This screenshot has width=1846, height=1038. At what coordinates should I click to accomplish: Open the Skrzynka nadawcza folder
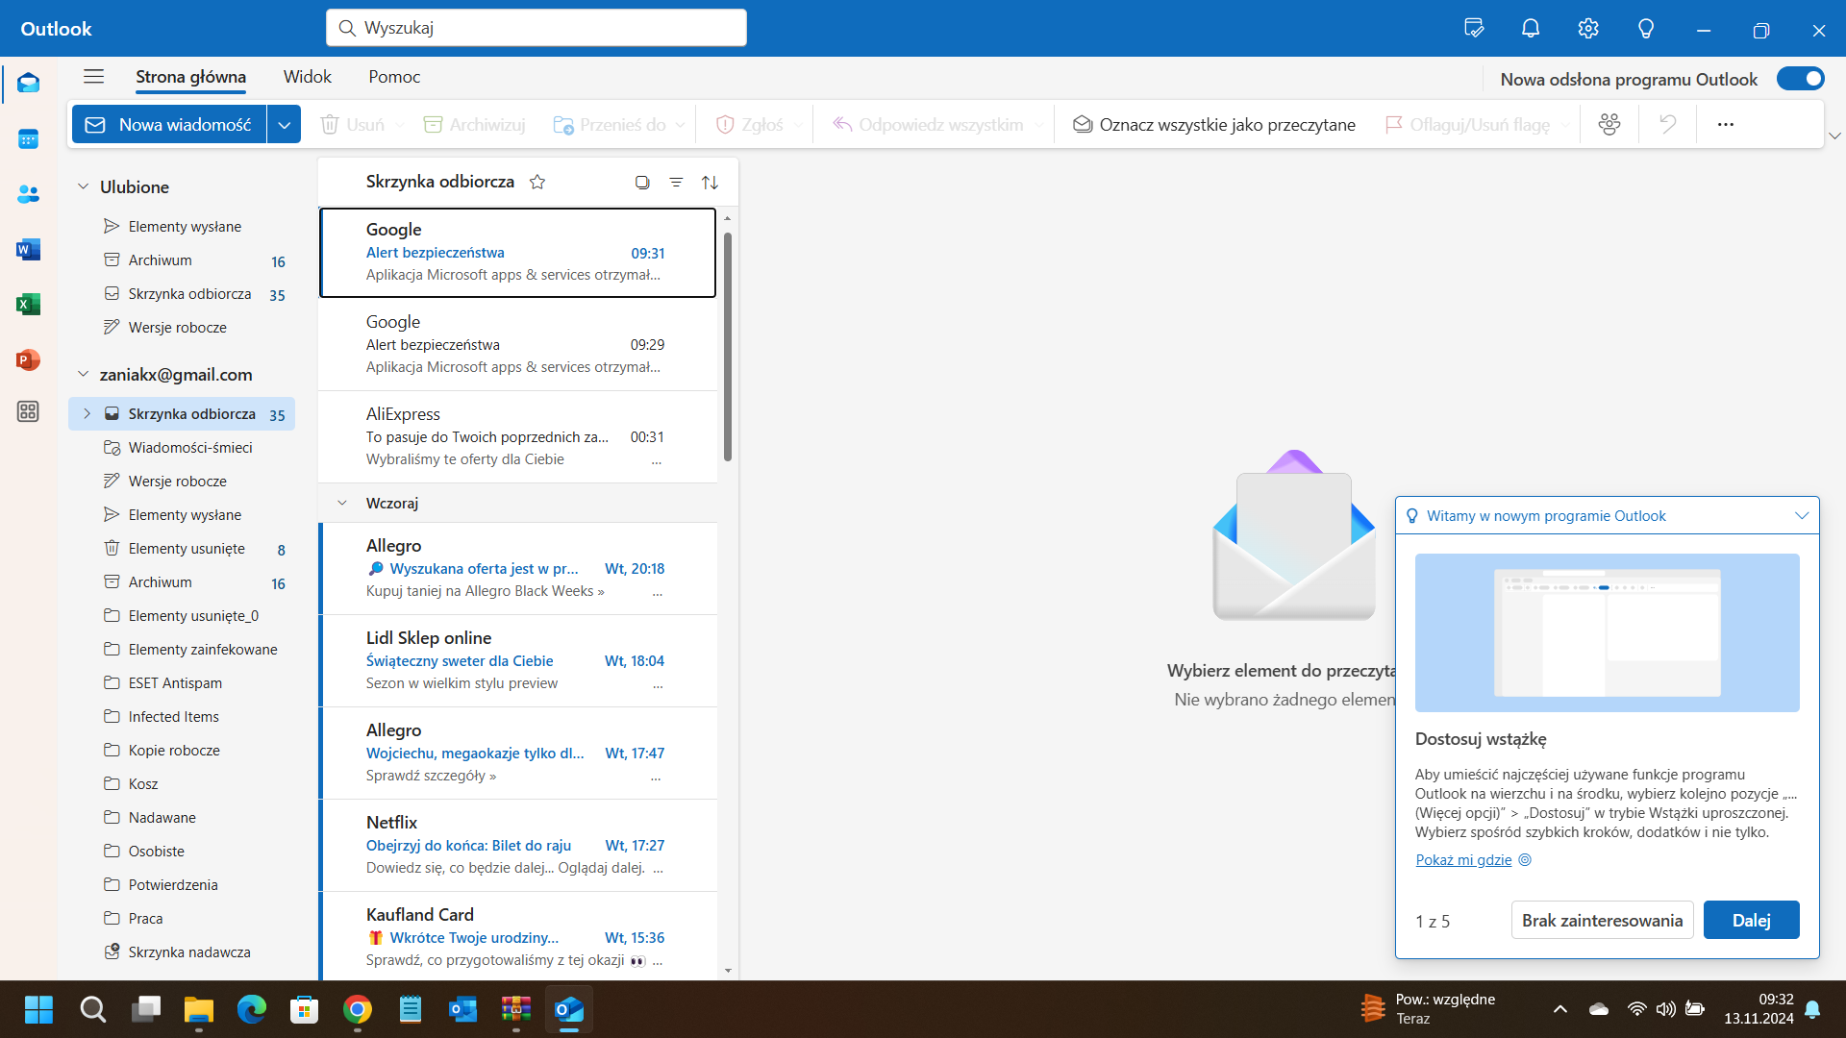tap(182, 952)
